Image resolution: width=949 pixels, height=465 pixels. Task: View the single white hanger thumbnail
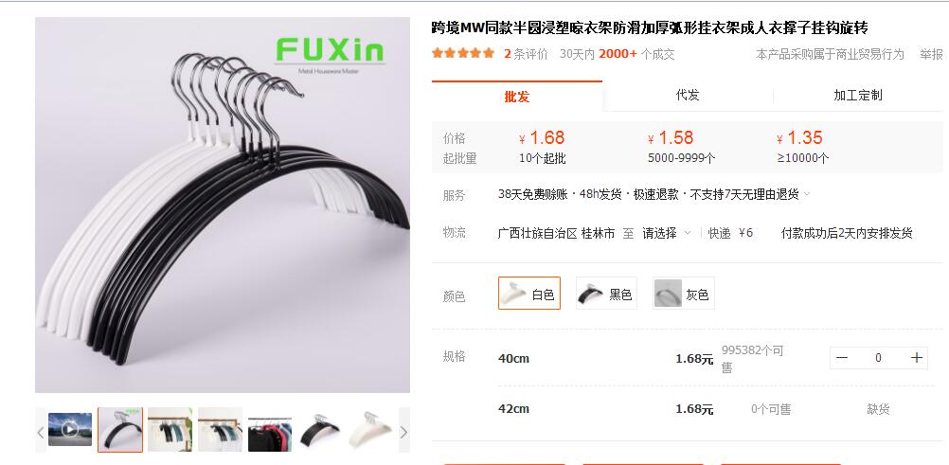[370, 429]
